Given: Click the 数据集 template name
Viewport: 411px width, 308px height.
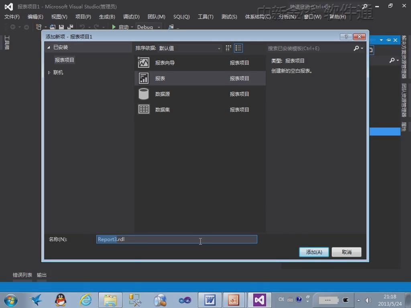Looking at the screenshot, I should point(163,109).
